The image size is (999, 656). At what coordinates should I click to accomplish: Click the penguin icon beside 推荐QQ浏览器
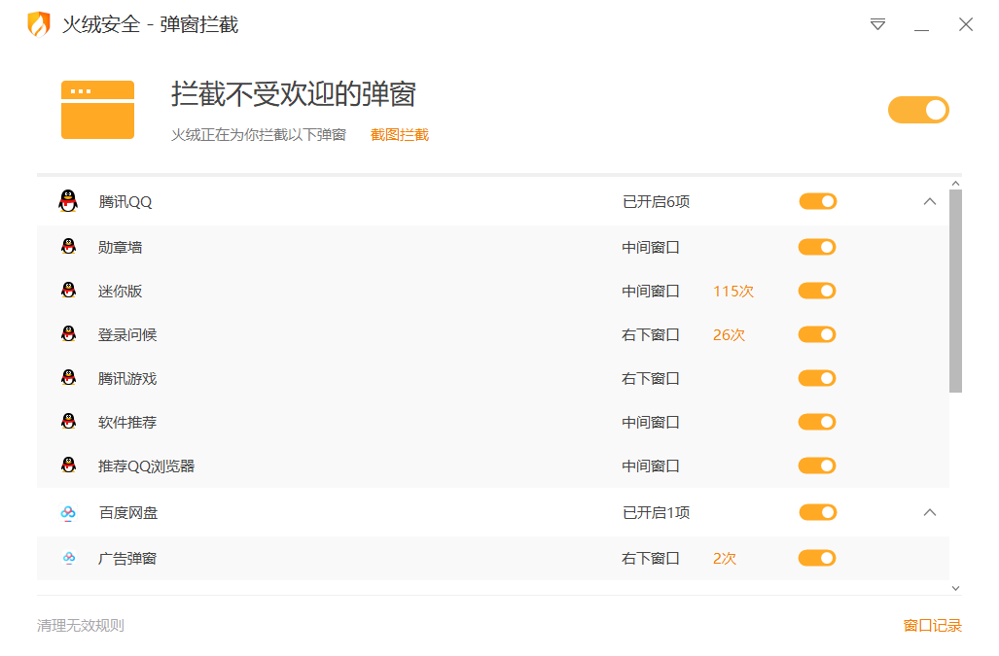click(x=69, y=466)
